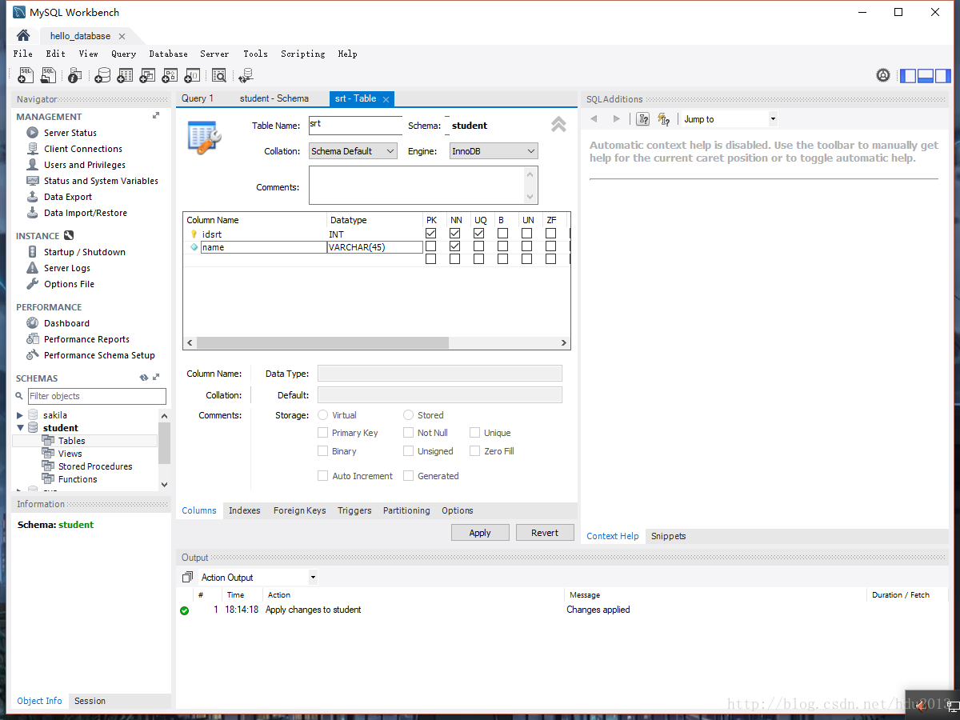Click the manual context help icon
This screenshot has width=960, height=720.
[x=642, y=119]
